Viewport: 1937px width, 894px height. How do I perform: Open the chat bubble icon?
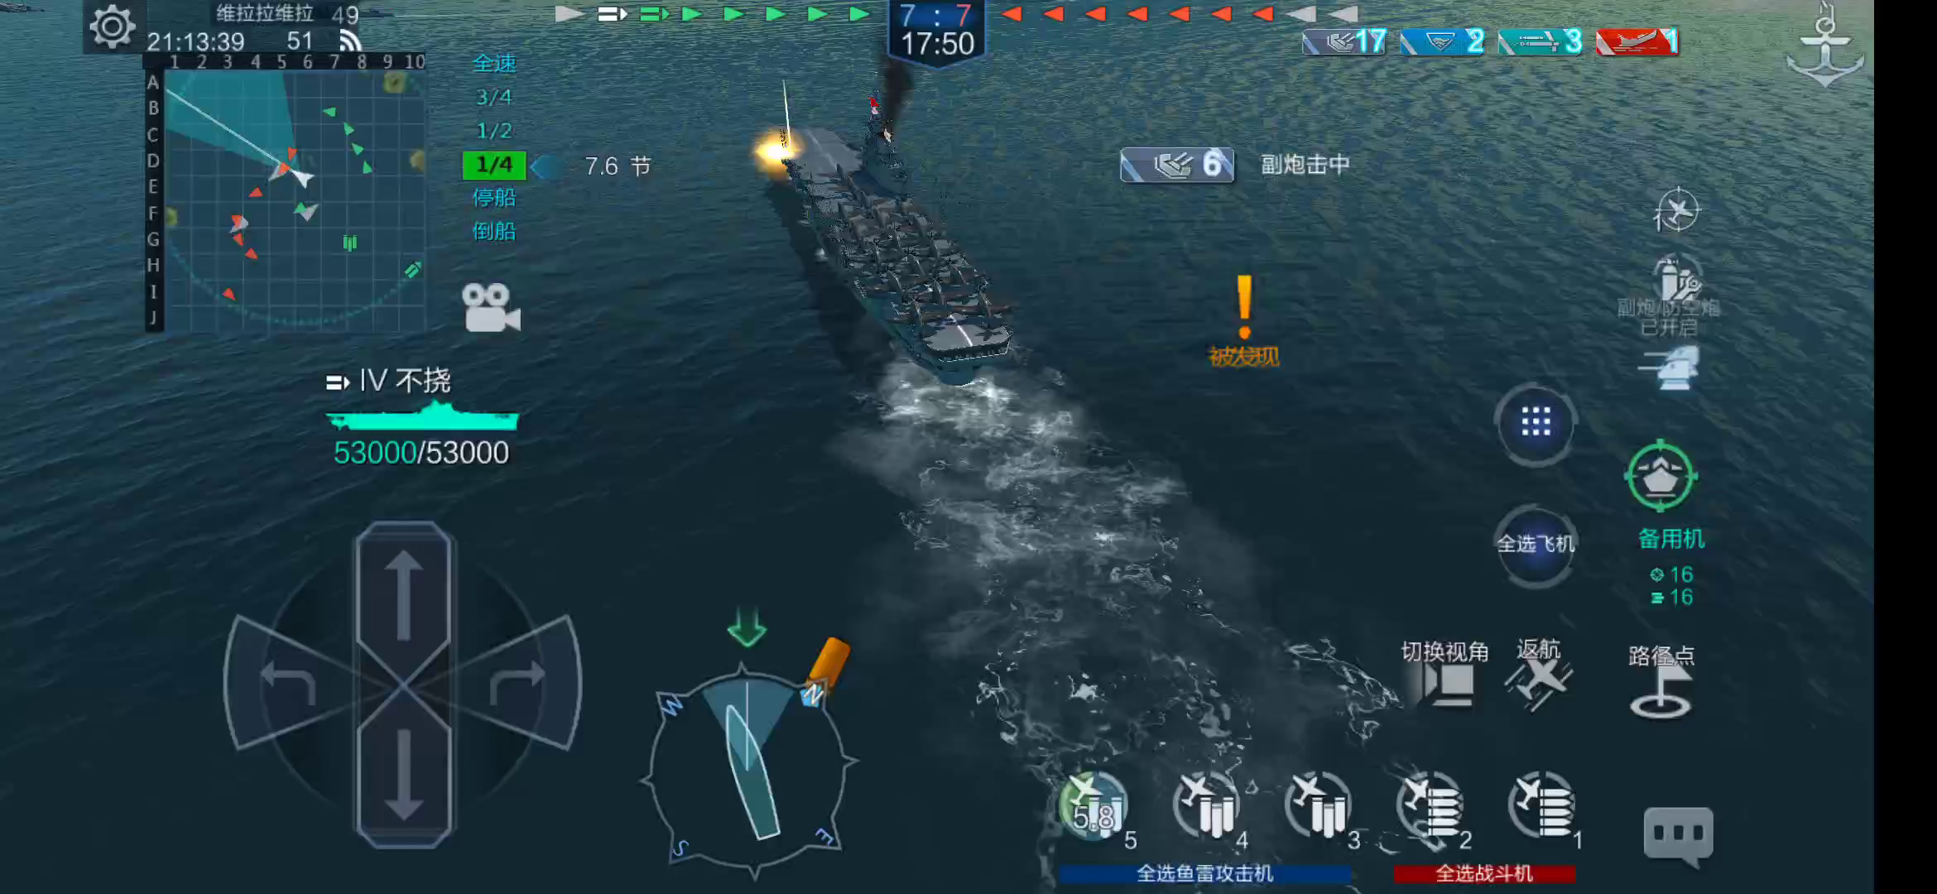(x=1678, y=835)
